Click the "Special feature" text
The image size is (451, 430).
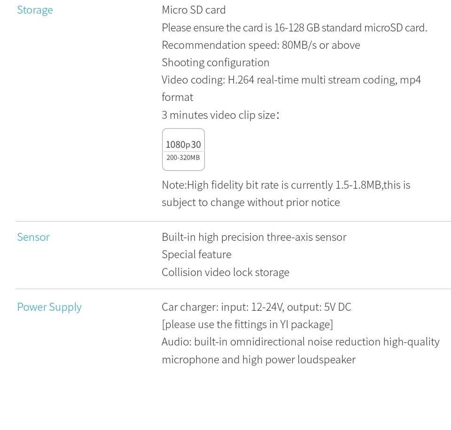point(196,254)
